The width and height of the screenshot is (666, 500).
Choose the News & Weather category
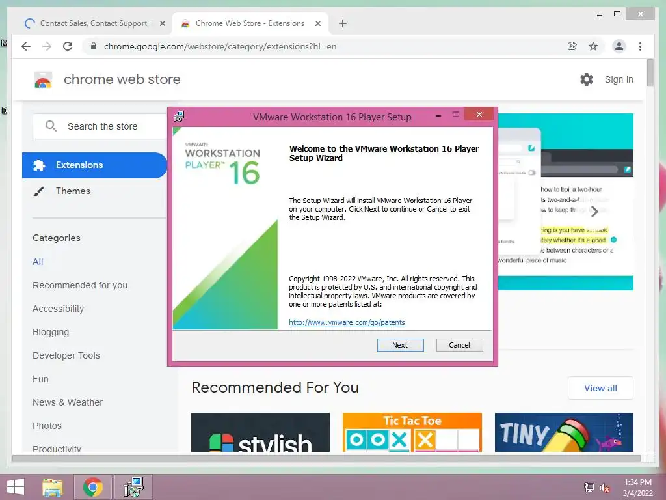click(68, 402)
